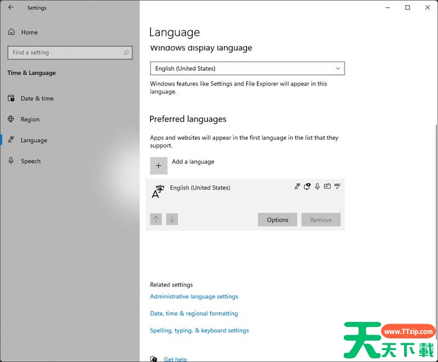Click the display language feature icon
This screenshot has height=362, width=438.
pyautogui.click(x=297, y=186)
